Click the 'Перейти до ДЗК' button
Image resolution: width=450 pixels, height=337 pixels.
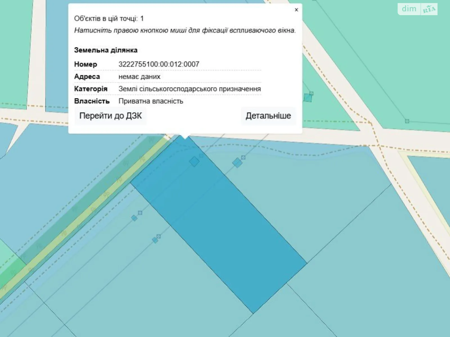click(x=110, y=116)
